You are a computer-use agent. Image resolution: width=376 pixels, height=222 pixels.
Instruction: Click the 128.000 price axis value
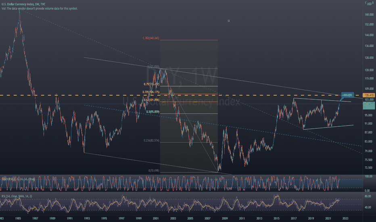tap(369, 58)
